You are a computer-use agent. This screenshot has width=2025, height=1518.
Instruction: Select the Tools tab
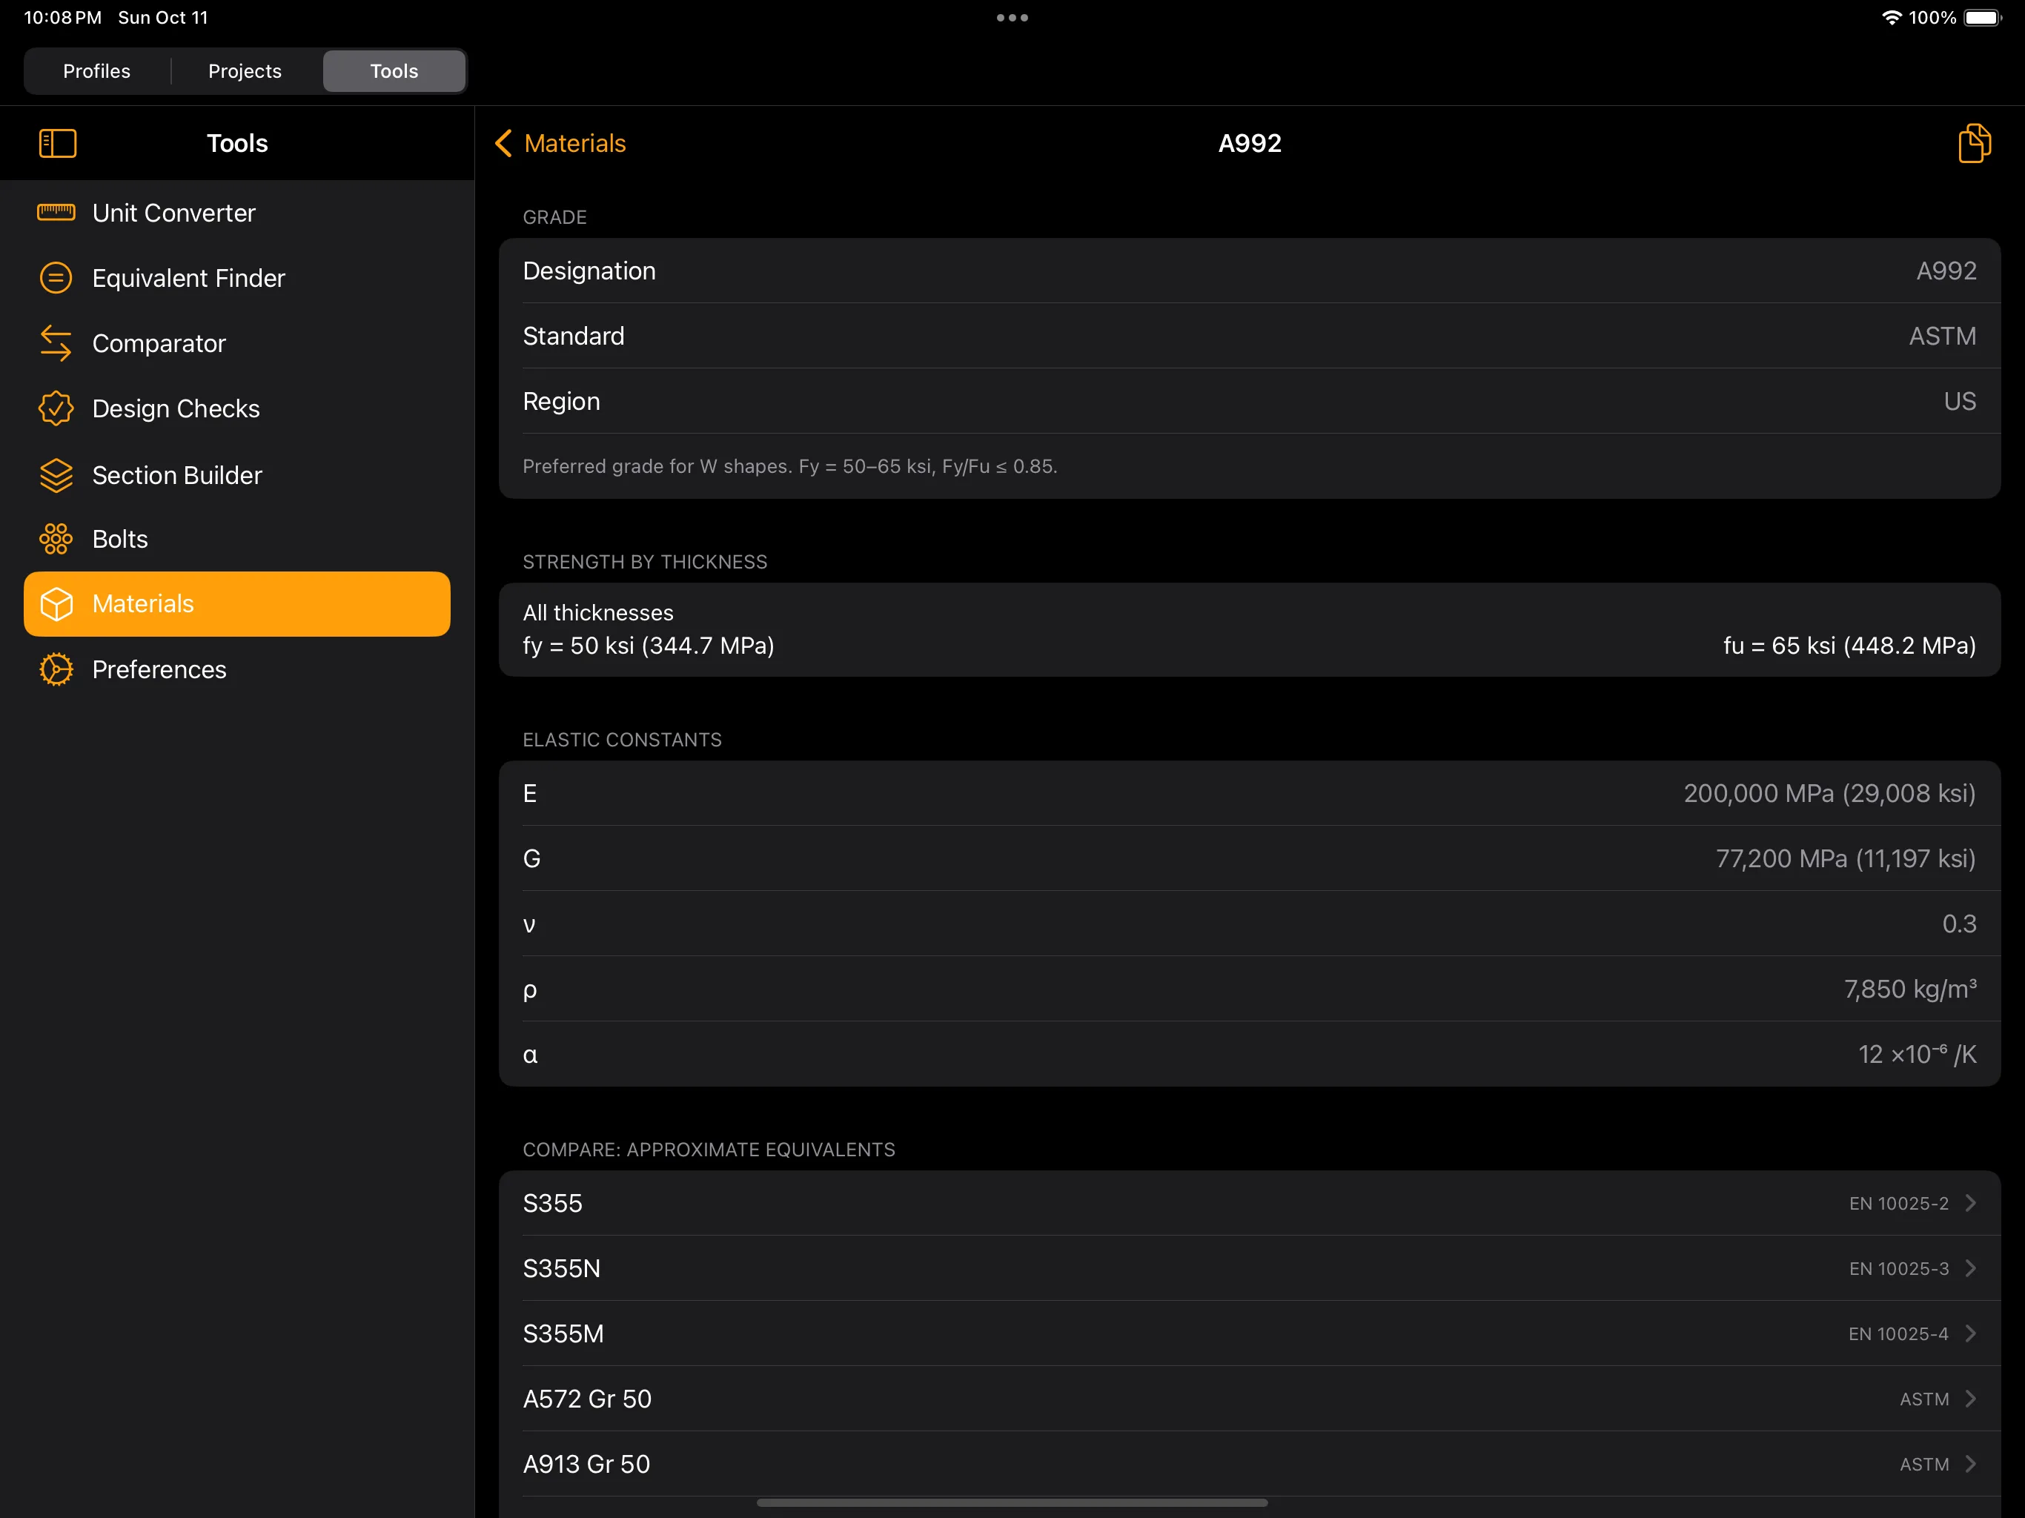[394, 71]
